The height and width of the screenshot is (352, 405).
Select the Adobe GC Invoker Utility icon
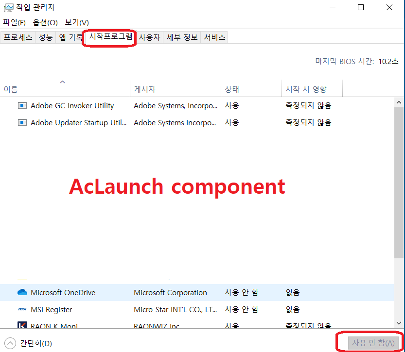(22, 105)
